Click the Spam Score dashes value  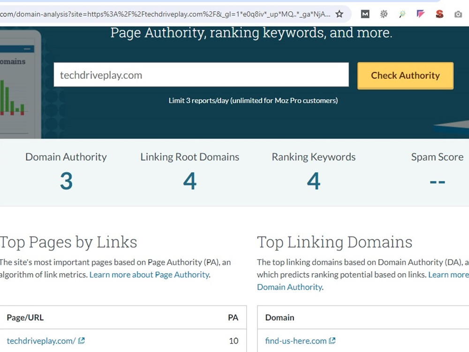pyautogui.click(x=437, y=182)
